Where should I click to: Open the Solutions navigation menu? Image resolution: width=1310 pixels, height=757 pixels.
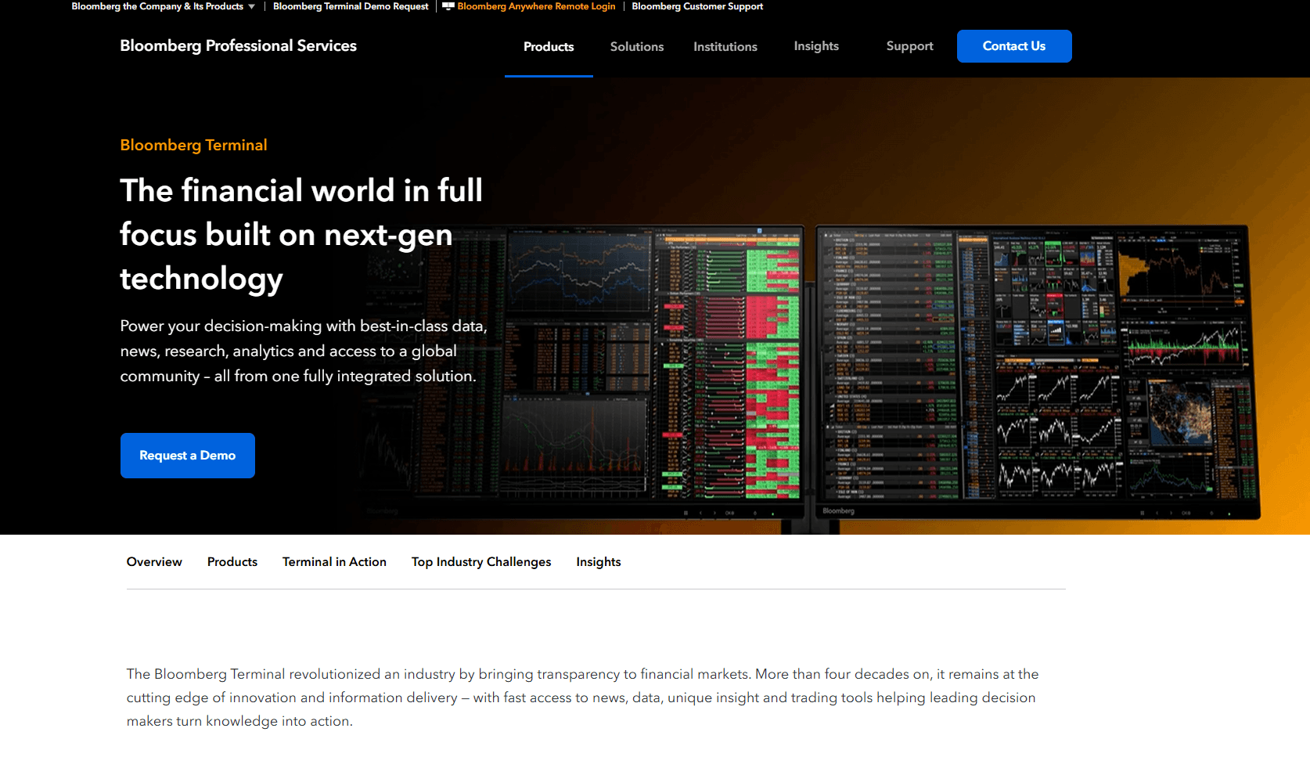[x=637, y=47]
